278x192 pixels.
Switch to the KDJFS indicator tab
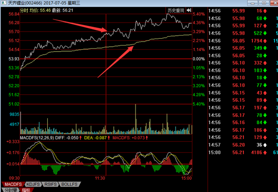(x=33, y=184)
